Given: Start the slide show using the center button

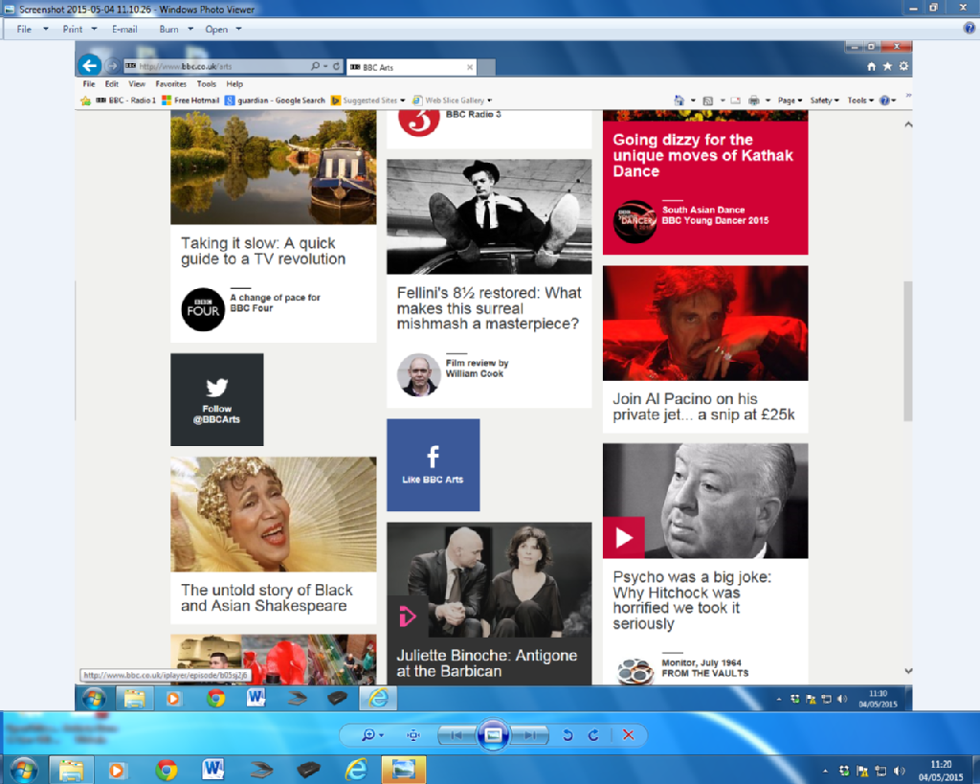Looking at the screenshot, I should [x=493, y=735].
